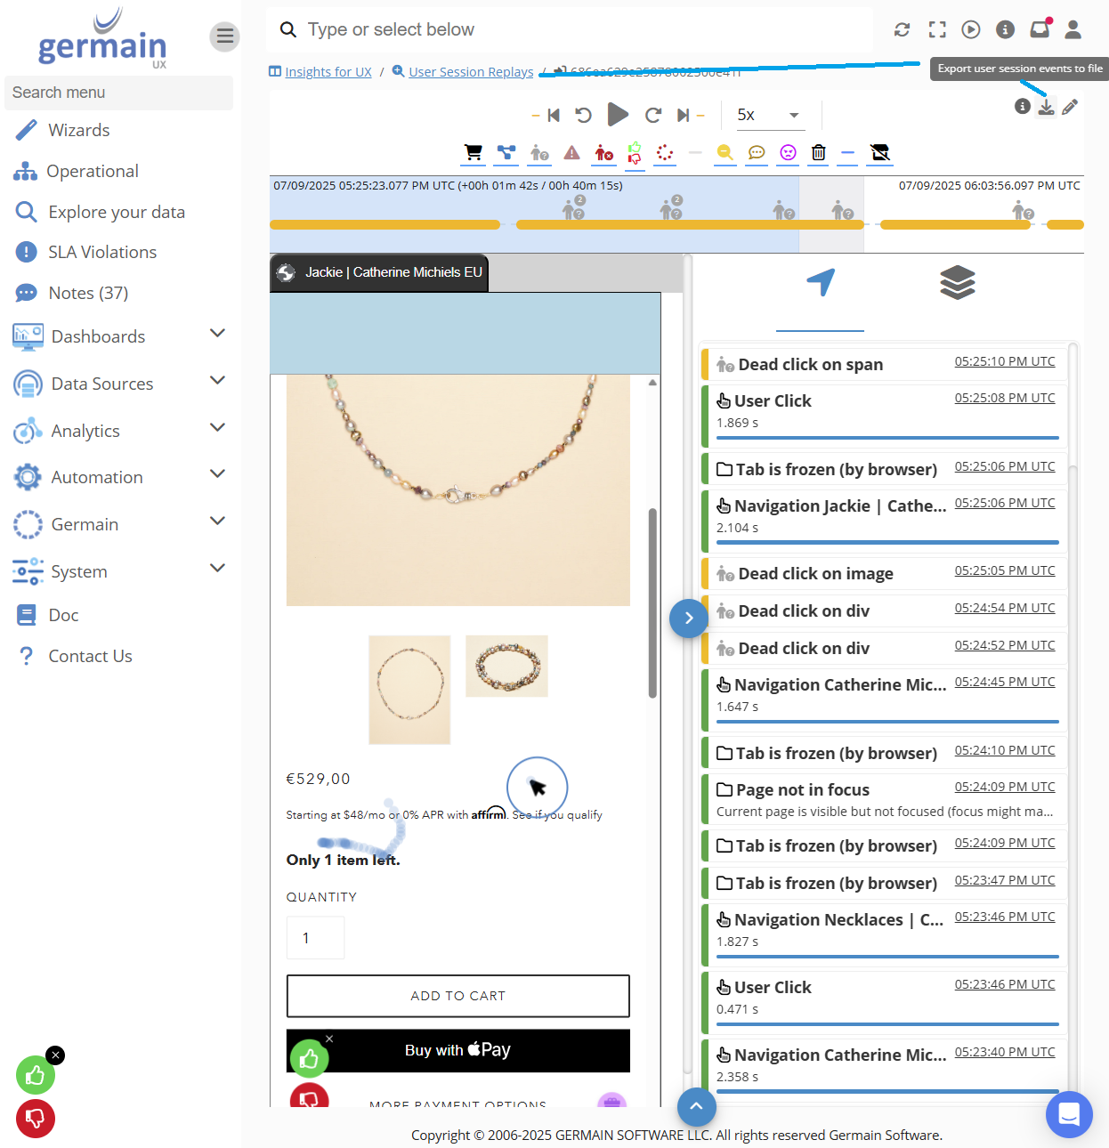The width and height of the screenshot is (1109, 1148).
Task: Toggle the speech bubble comments filter
Action: coord(757,153)
